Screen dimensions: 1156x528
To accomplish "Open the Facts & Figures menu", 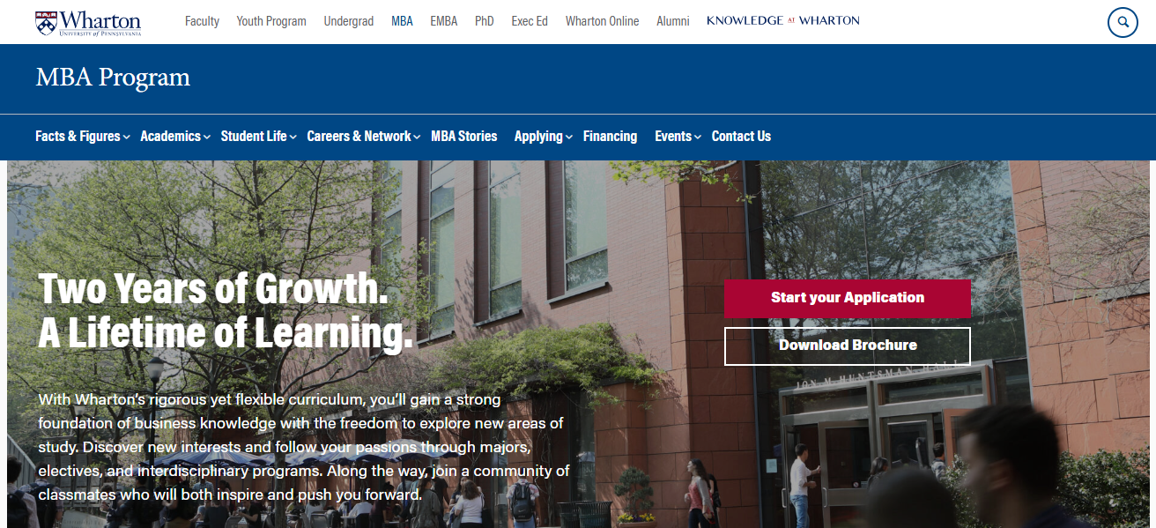I will coord(78,136).
